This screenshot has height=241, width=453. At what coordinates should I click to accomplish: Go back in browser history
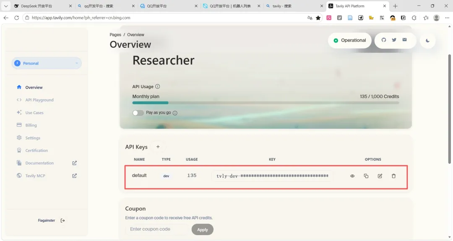coord(6,18)
